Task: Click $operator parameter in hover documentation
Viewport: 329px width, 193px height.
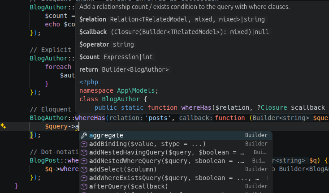Action: click(x=94, y=44)
